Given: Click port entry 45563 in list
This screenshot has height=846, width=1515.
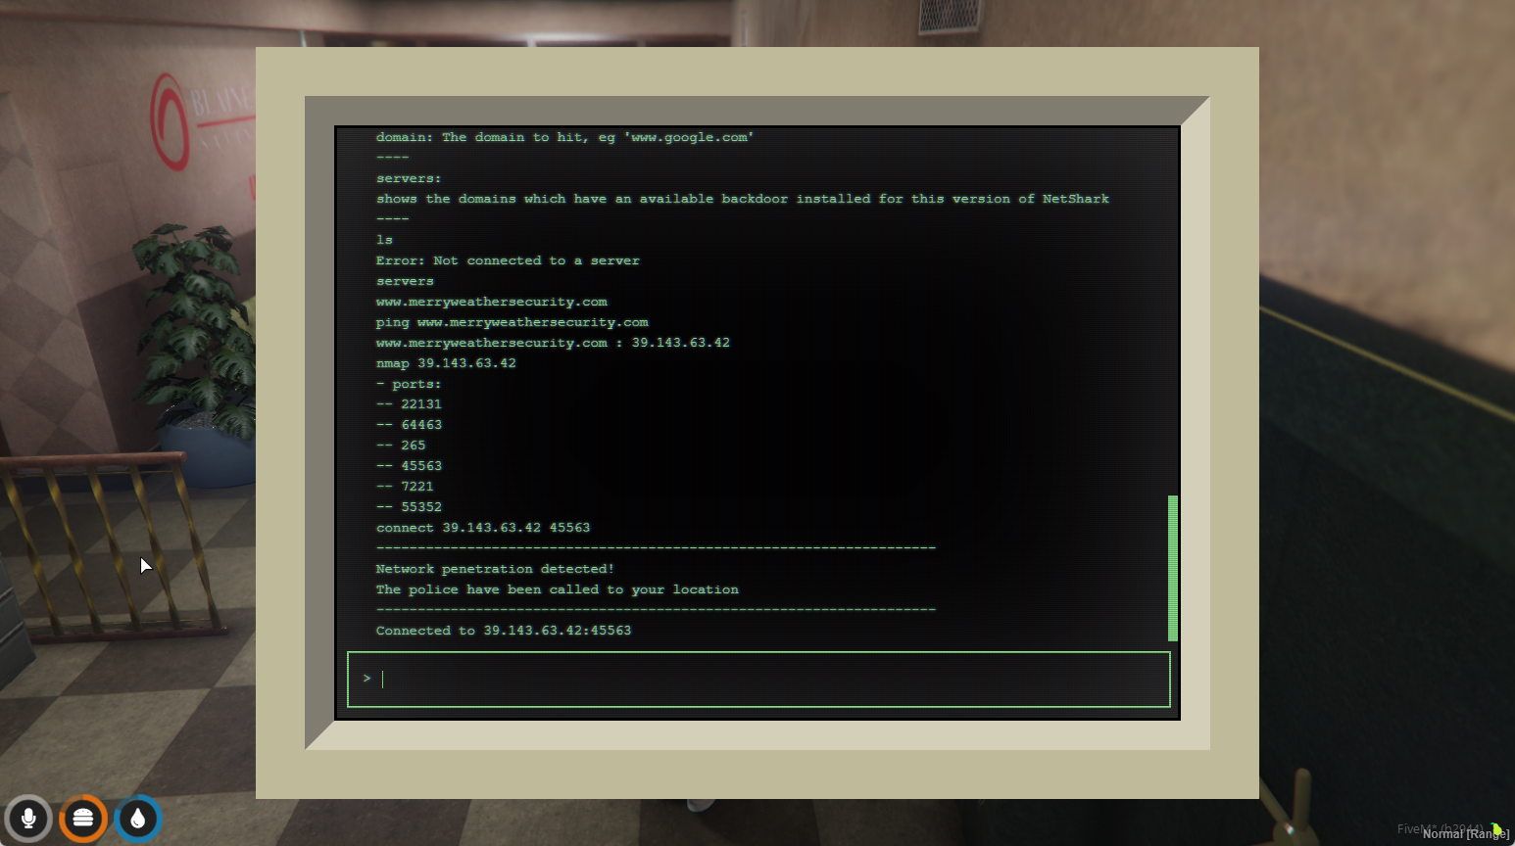Looking at the screenshot, I should coord(409,466).
